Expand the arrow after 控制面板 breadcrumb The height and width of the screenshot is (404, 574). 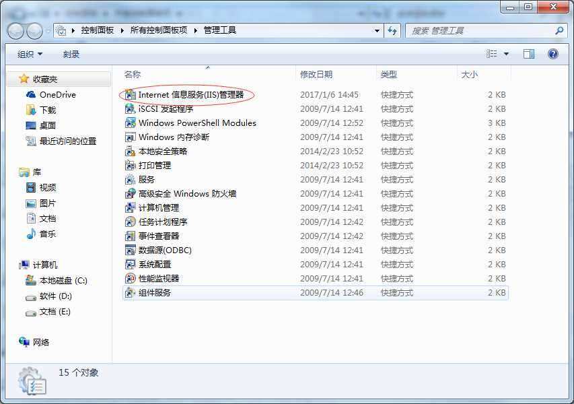tap(122, 30)
